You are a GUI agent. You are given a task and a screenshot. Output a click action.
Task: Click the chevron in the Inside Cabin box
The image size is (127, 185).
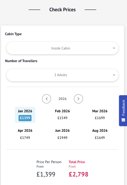[114, 48]
